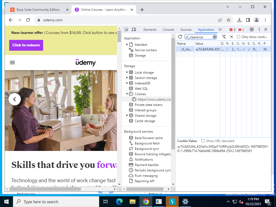276x207 pixels.
Task: Collapse the Cookies tree node
Action: tap(127, 94)
